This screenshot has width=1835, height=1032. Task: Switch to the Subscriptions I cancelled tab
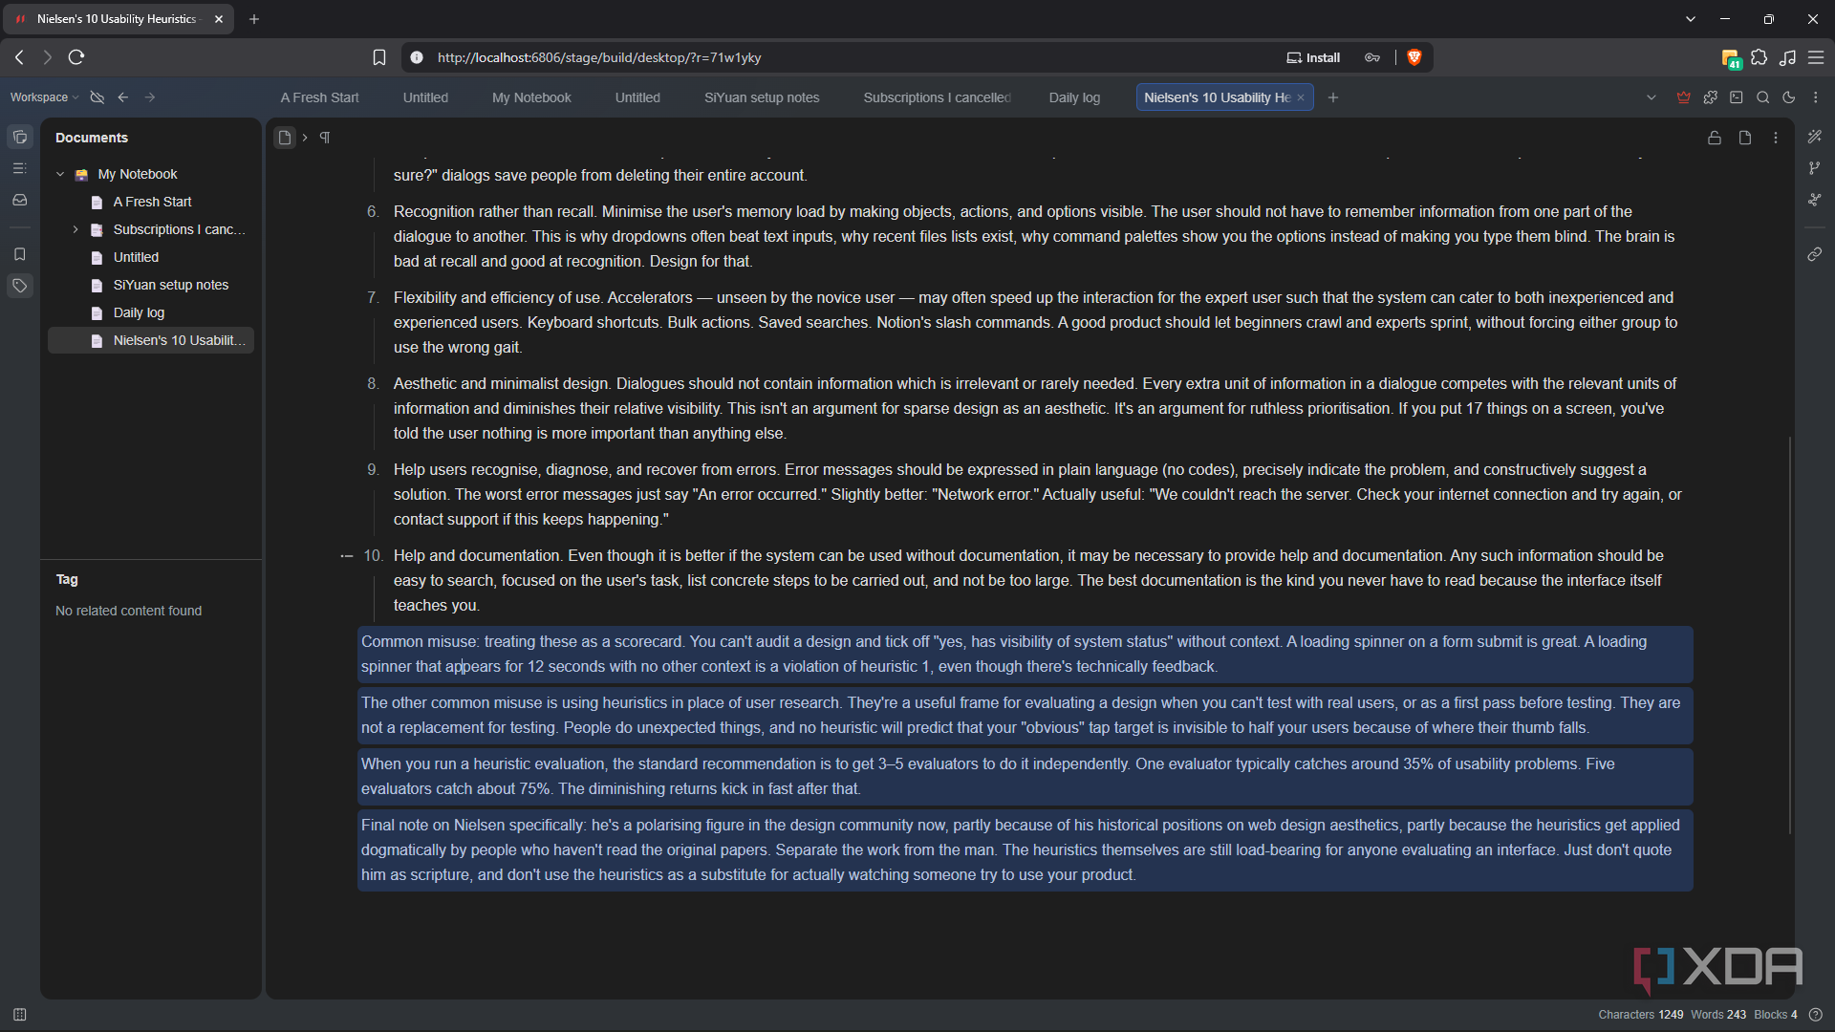coord(937,97)
